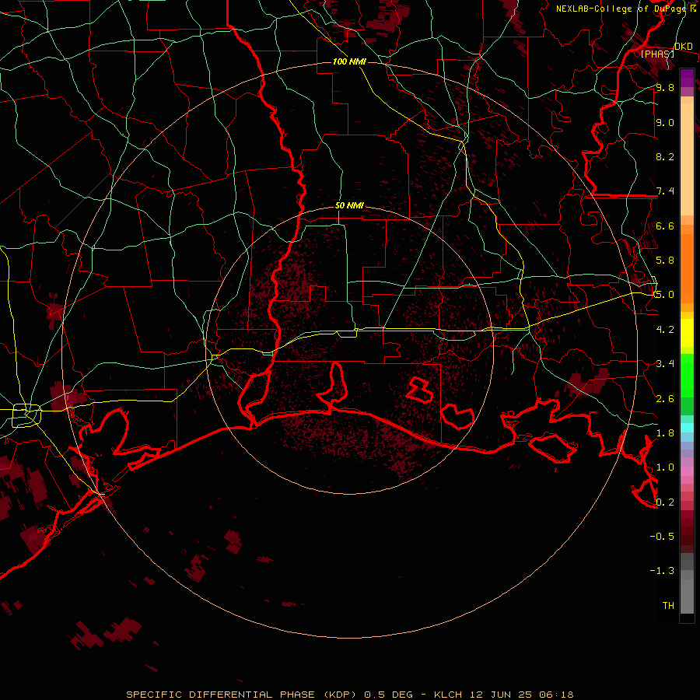Screen dimensions: 700x700
Task: Click the 8.2 value on the color scale
Action: (x=665, y=156)
